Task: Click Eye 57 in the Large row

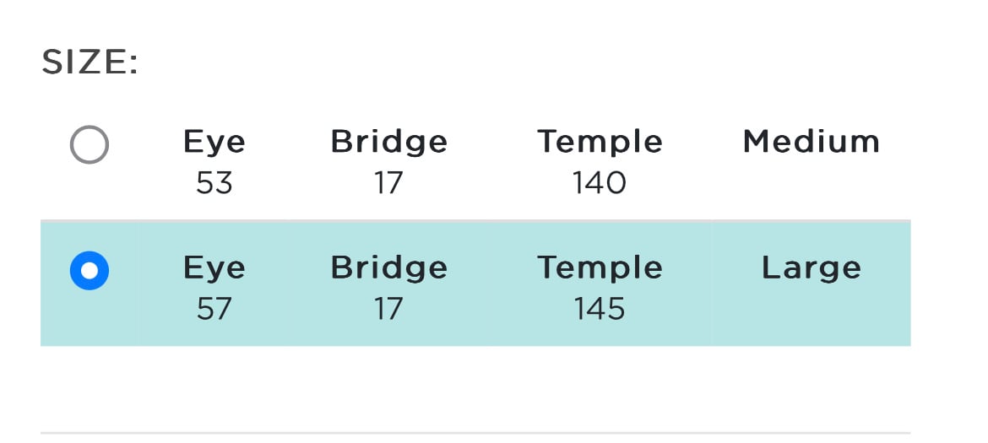Action: click(x=214, y=289)
